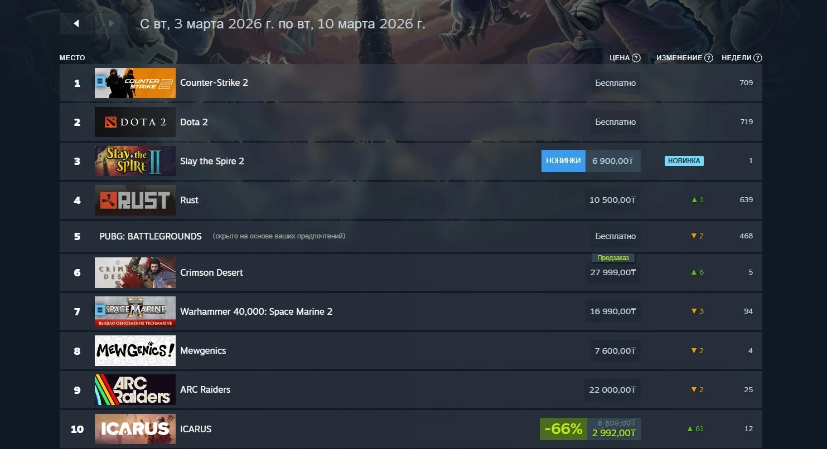Open the help icon next to ИЗМЕНЕНИЕ
This screenshot has width=827, height=449.
coord(709,58)
